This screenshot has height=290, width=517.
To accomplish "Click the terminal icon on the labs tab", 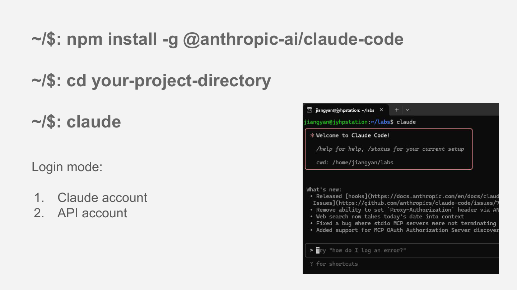I will click(x=309, y=110).
